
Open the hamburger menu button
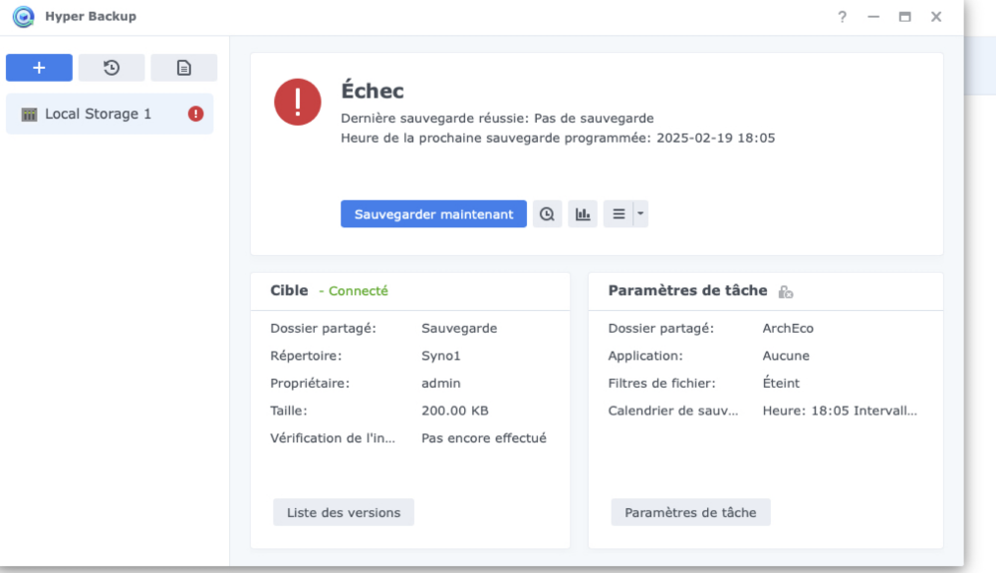click(619, 214)
